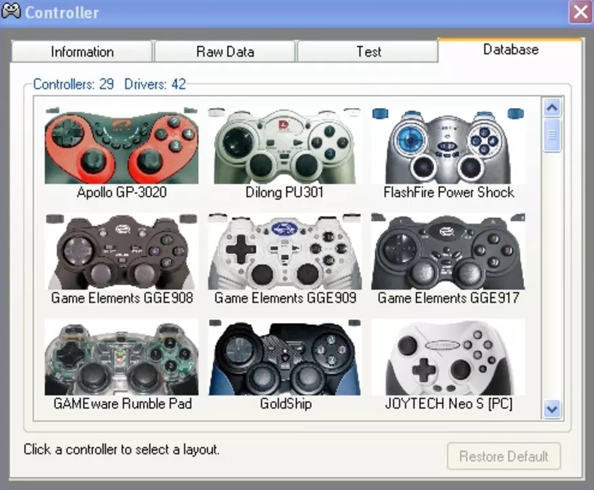
Task: Pick the FlashFire Power Shock controller
Action: pos(448,144)
